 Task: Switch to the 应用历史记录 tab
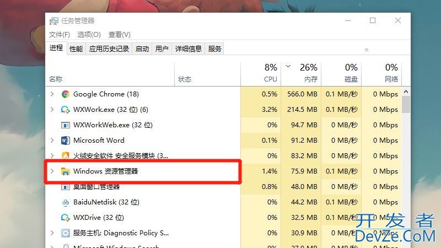click(x=109, y=49)
